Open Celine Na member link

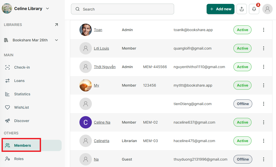point(102,122)
